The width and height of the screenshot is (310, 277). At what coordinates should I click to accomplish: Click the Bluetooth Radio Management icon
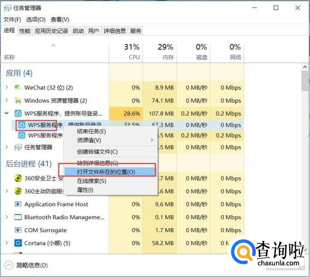[18, 217]
